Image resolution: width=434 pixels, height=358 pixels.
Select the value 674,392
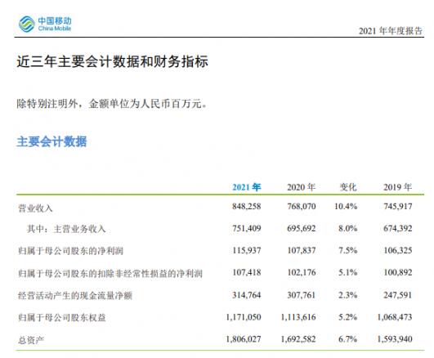(x=398, y=228)
